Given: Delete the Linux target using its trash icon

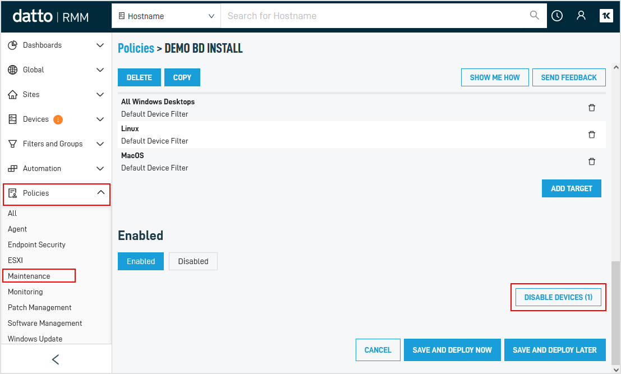Looking at the screenshot, I should pos(591,135).
